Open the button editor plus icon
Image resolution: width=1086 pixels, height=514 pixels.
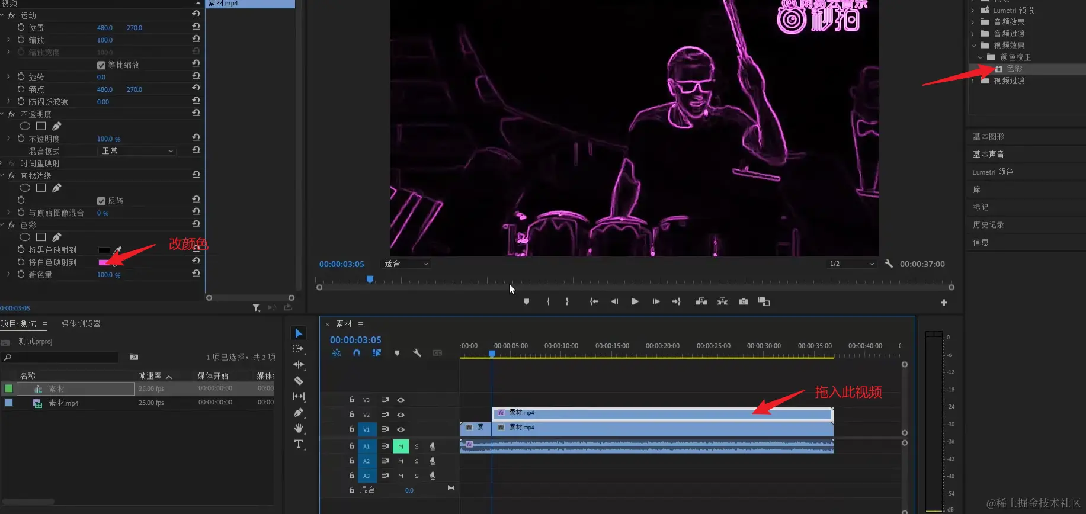click(x=944, y=303)
